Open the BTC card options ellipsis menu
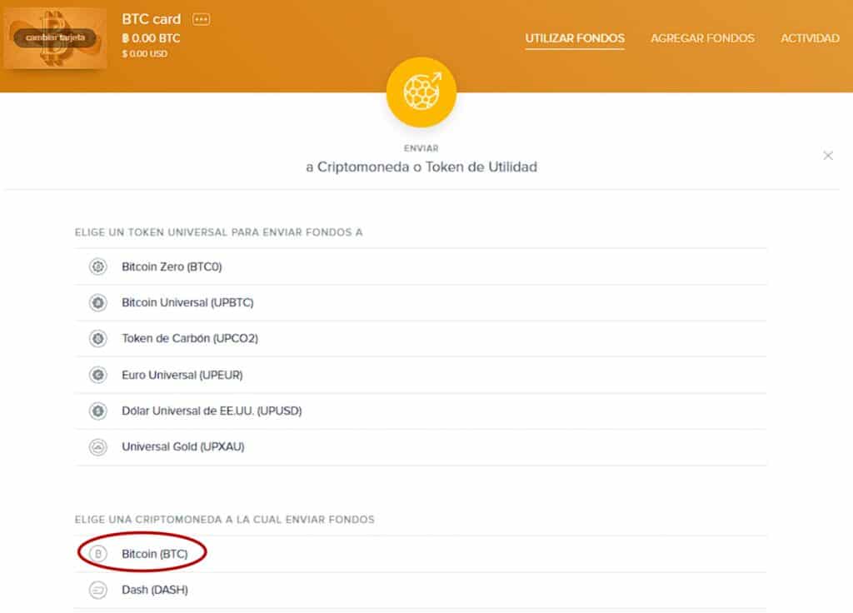Viewport: 853px width, 613px height. (x=202, y=20)
